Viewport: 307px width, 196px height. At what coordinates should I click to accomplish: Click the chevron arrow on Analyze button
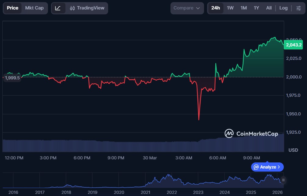click(x=279, y=167)
